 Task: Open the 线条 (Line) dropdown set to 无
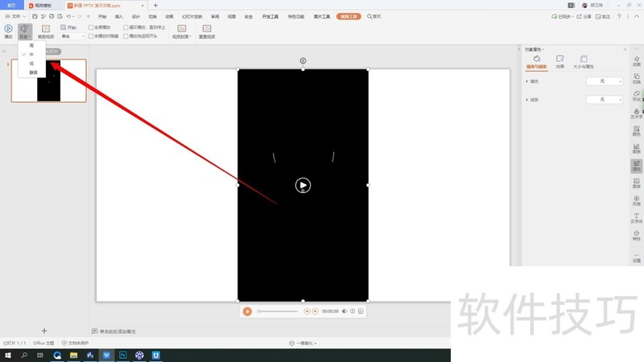[x=605, y=99]
